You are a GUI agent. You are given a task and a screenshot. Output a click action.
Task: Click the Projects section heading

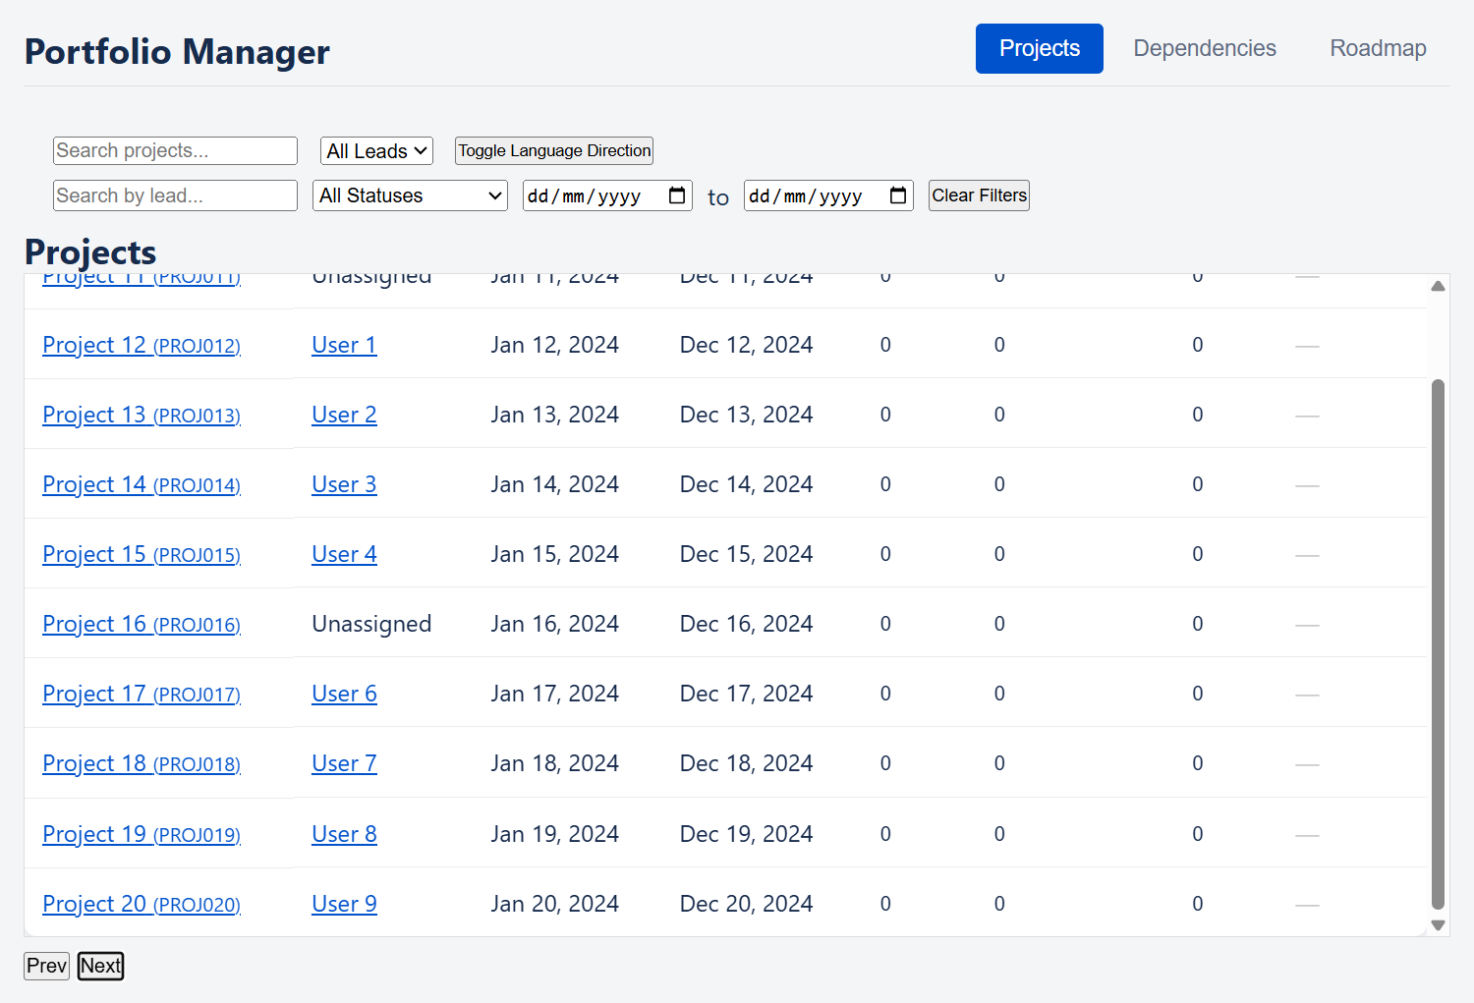coord(90,252)
